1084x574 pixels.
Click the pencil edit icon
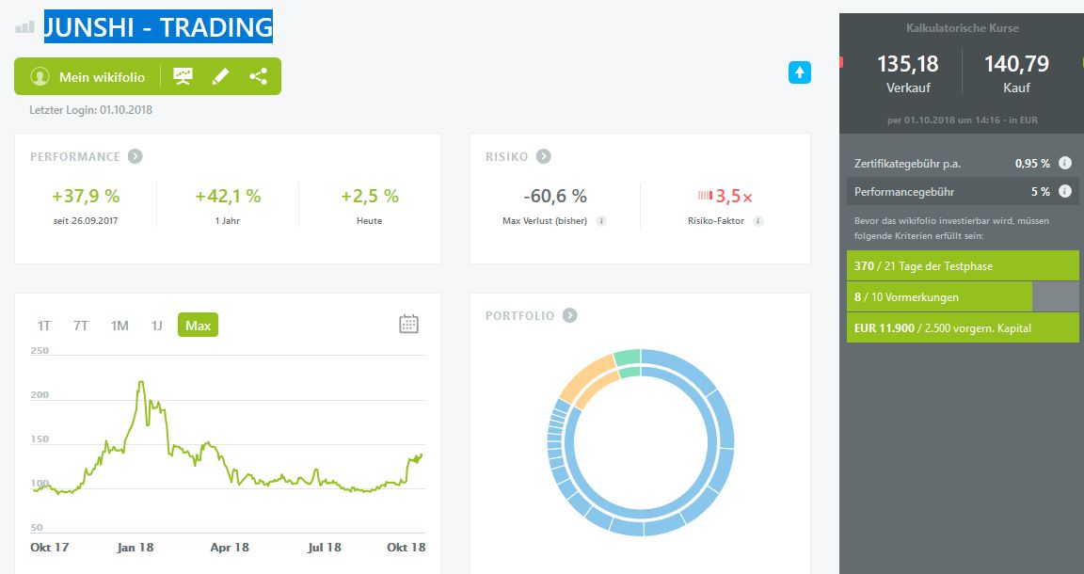click(220, 76)
